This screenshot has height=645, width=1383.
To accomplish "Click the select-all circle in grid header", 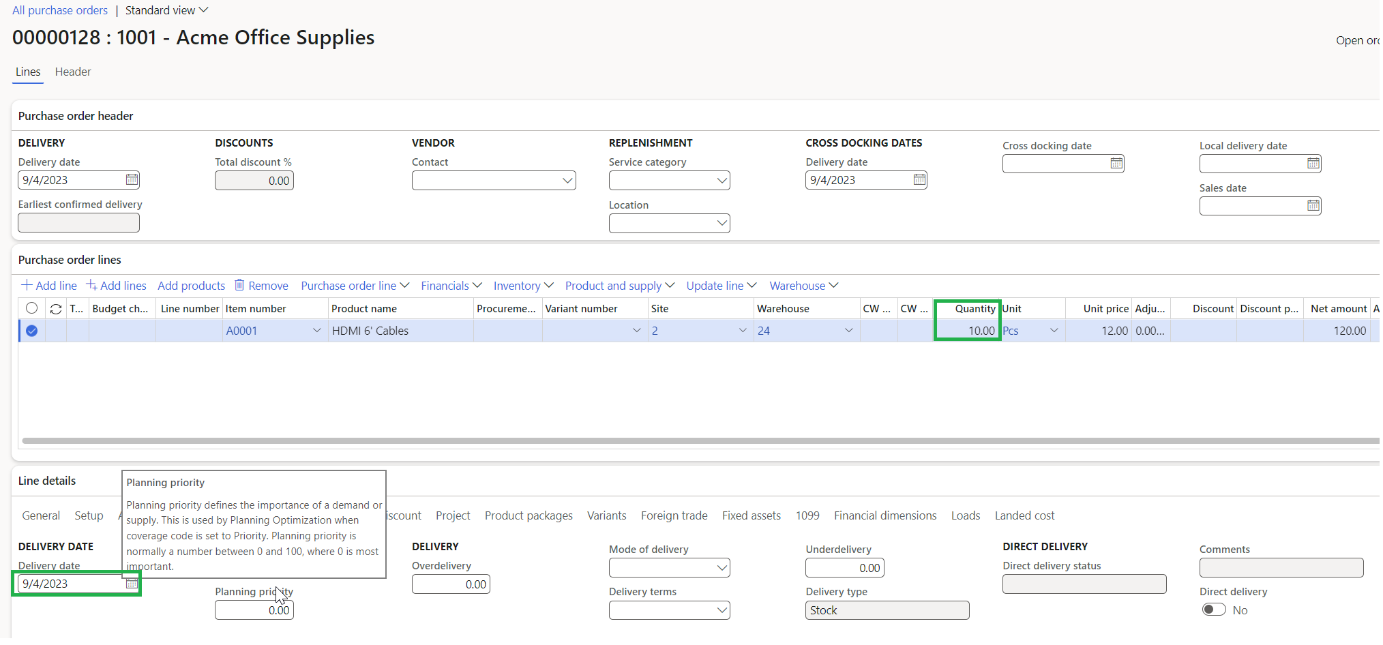I will pos(31,308).
